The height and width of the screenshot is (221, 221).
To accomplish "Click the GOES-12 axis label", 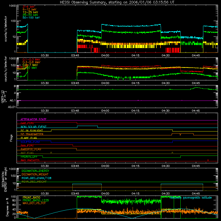I will (4, 96).
